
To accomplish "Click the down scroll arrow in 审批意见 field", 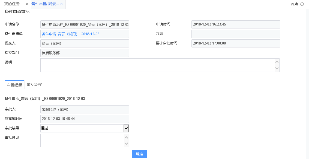I will 126,144.
